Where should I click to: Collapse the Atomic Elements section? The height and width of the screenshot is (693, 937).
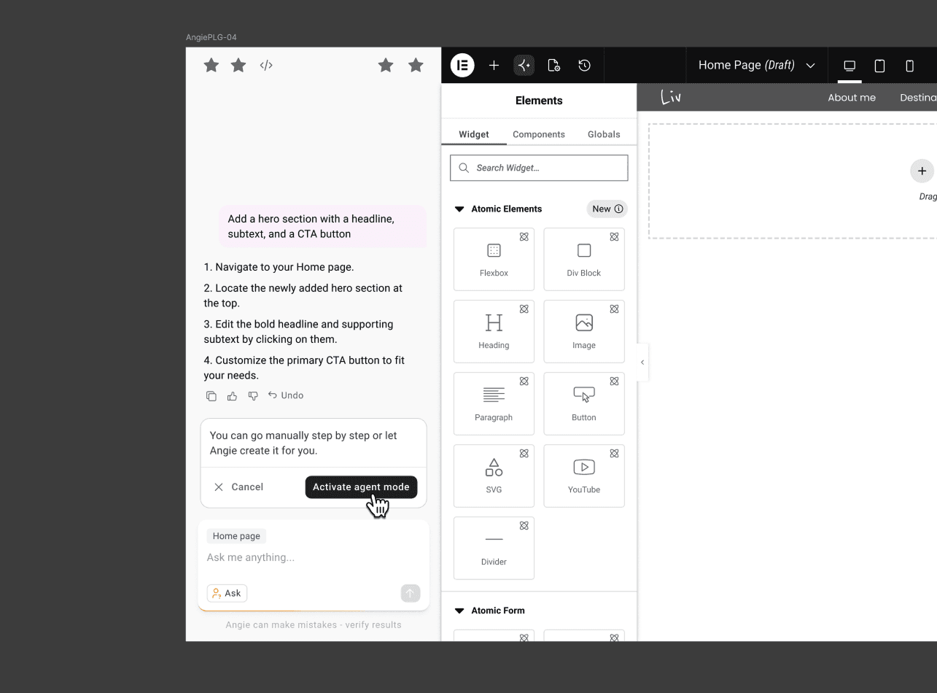click(x=459, y=209)
